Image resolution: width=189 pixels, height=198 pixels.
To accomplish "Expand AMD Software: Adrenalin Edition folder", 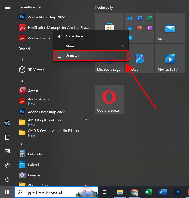I will [86, 130].
